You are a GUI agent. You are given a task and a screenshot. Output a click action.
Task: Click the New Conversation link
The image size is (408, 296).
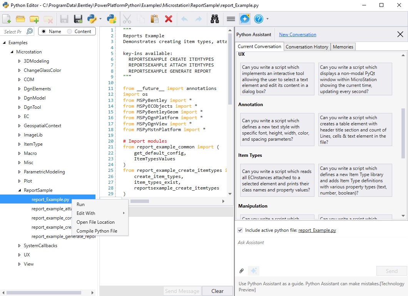(298, 35)
